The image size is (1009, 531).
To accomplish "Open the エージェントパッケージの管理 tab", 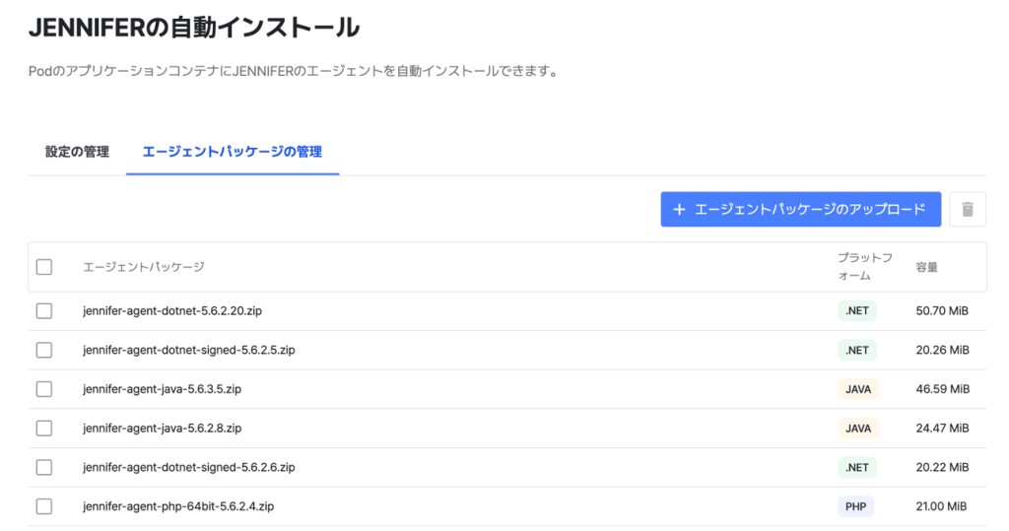I will pos(233,152).
